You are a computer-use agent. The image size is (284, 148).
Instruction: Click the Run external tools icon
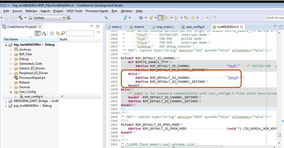coord(151,18)
